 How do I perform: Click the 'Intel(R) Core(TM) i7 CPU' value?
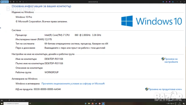57,35
